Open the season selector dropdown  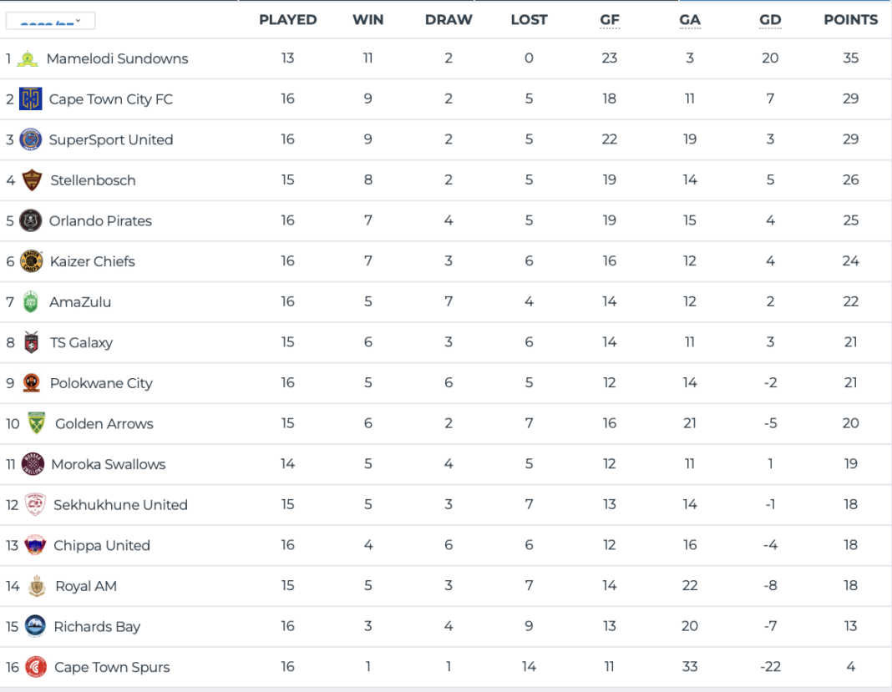point(50,19)
